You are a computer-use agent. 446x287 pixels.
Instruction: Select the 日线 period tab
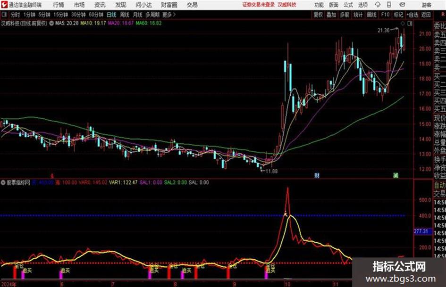tap(111, 15)
